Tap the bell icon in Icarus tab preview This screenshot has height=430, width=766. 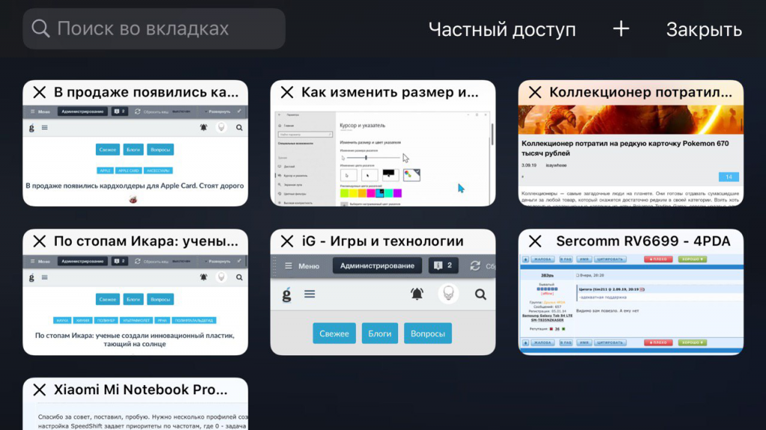point(203,277)
